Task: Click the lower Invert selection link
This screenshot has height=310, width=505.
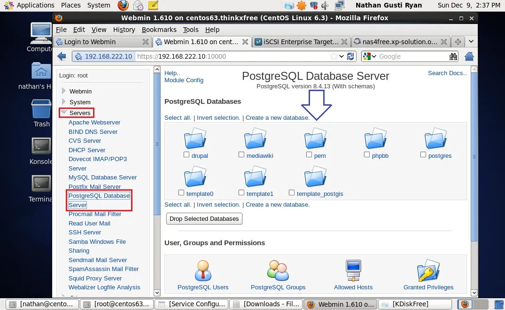Action: point(218,205)
